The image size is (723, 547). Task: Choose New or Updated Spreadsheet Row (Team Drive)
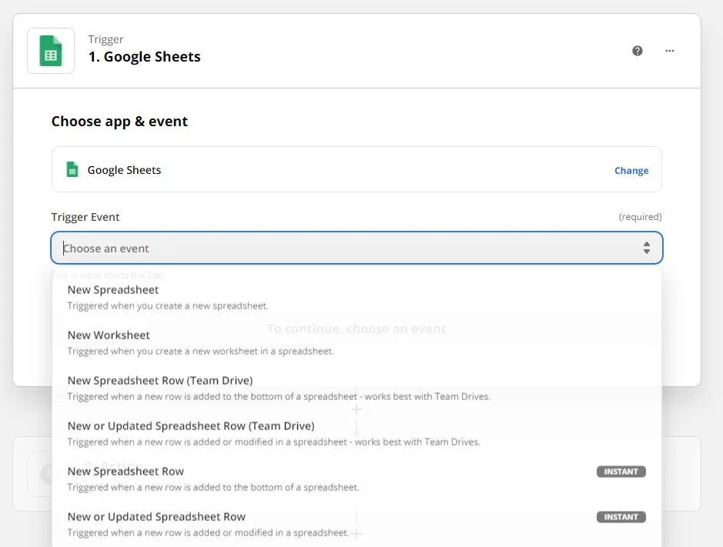191,426
